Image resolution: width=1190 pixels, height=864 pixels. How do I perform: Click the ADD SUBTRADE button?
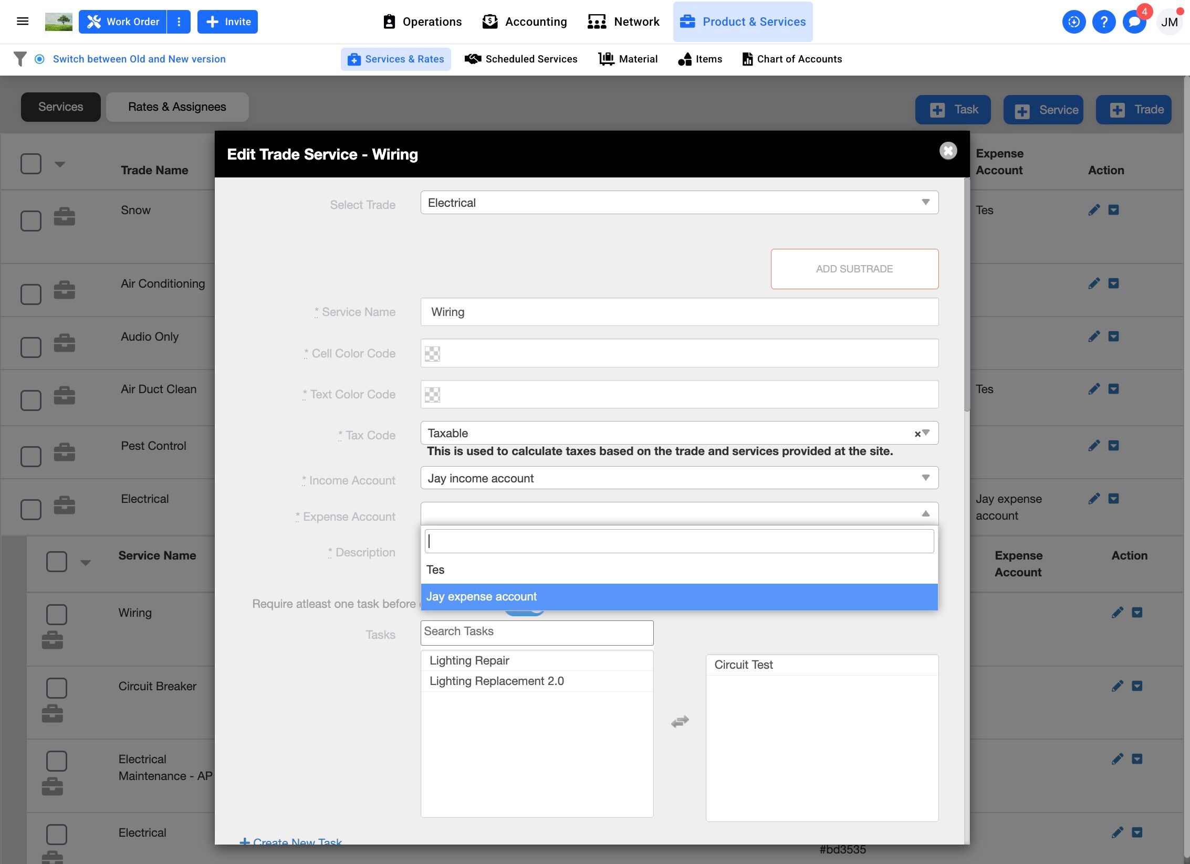pyautogui.click(x=854, y=269)
